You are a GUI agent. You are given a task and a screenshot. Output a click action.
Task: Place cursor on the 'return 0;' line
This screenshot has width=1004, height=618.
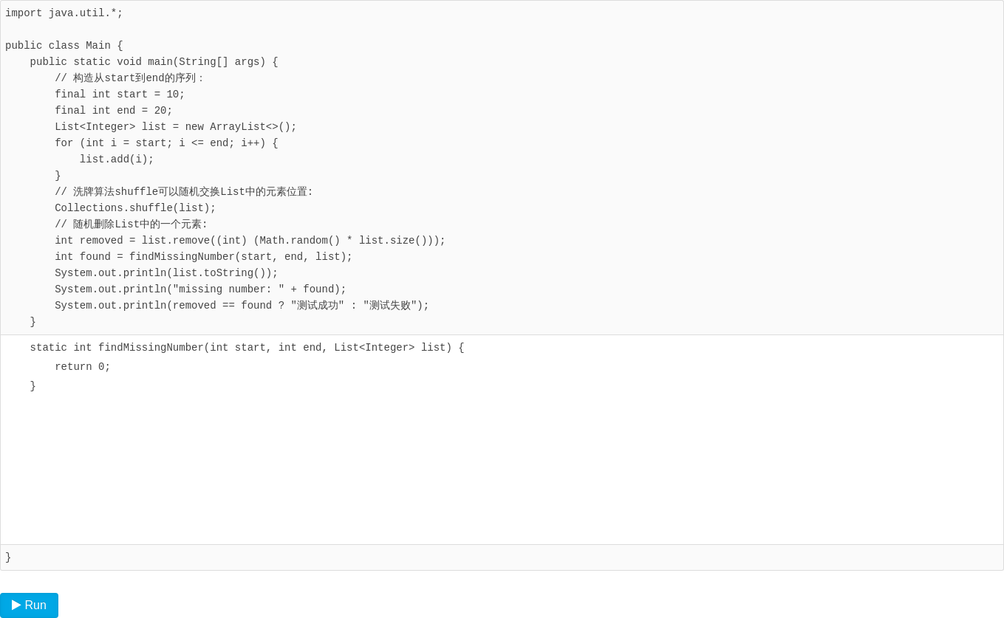click(83, 367)
